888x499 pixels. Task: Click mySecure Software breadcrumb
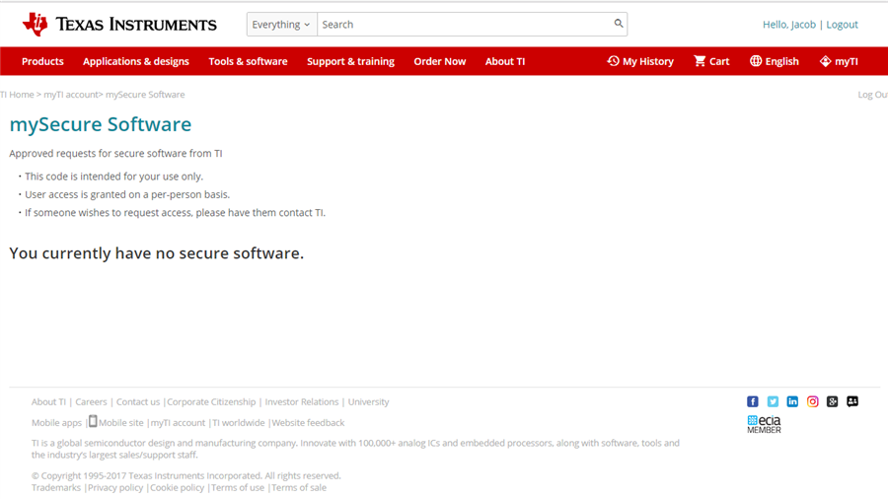pyautogui.click(x=145, y=95)
